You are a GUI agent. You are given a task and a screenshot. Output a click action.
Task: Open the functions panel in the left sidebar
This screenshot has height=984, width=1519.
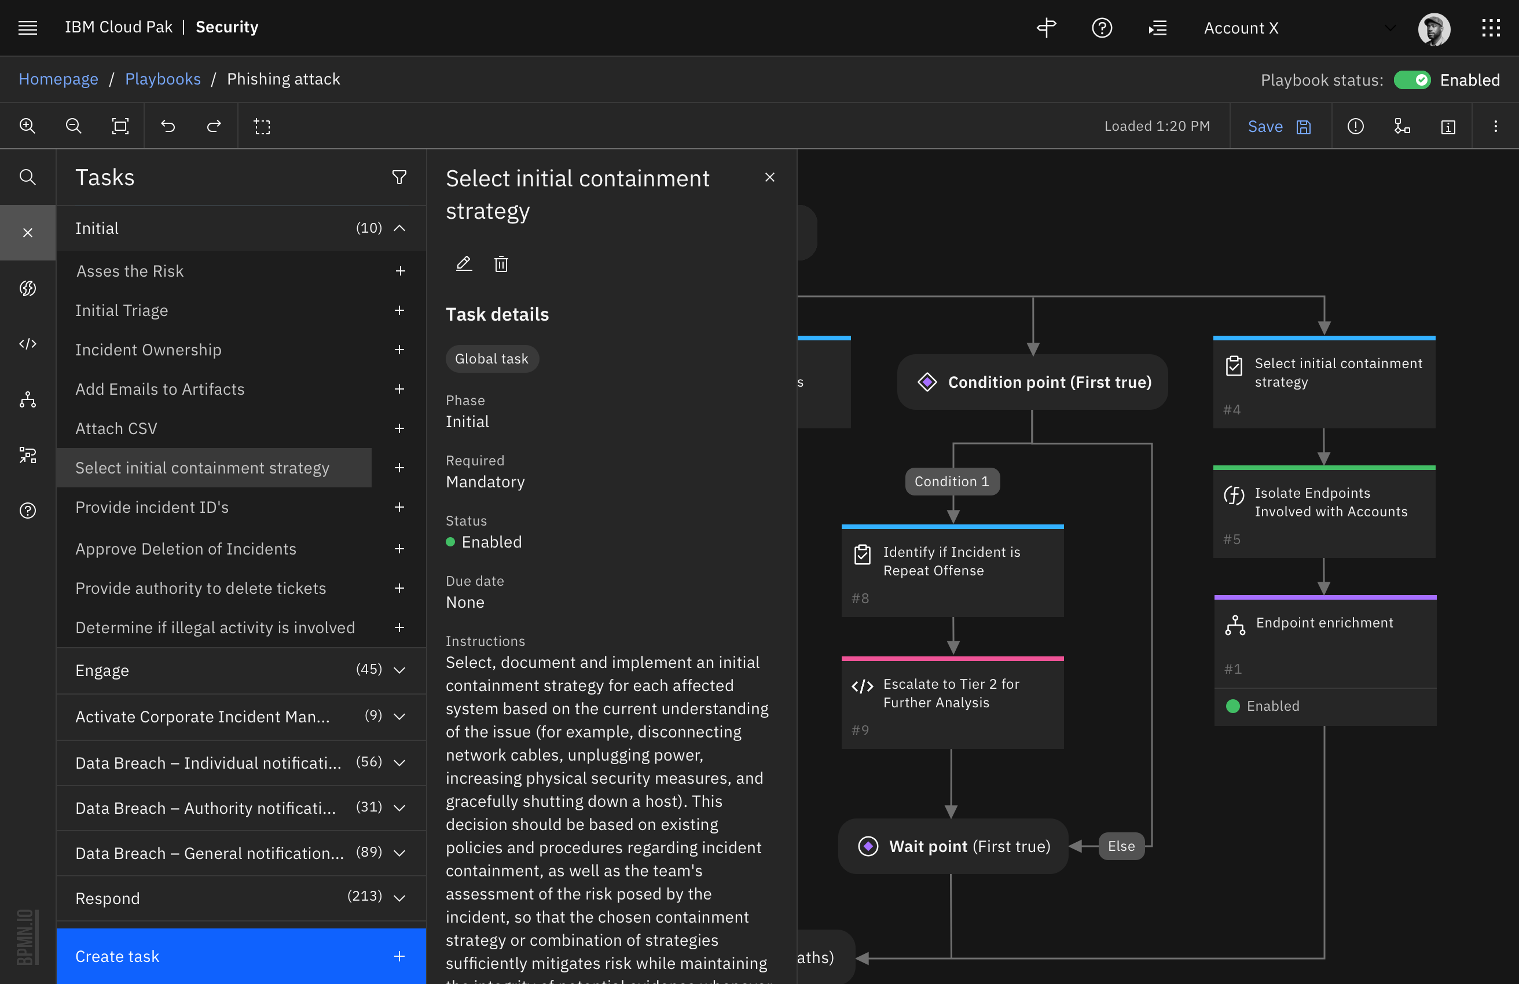(x=27, y=288)
